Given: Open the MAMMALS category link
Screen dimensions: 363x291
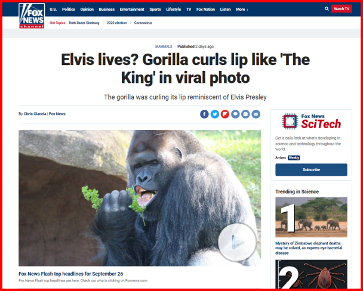Looking at the screenshot, I should 164,47.
